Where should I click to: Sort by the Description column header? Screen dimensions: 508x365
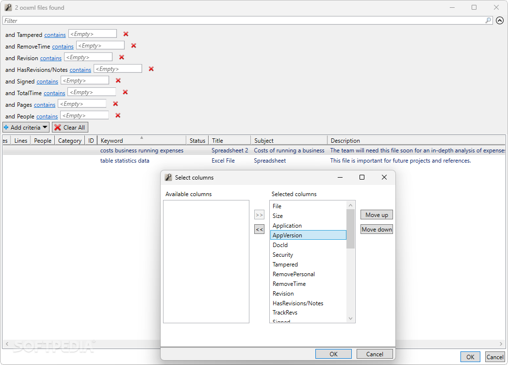tap(416, 140)
